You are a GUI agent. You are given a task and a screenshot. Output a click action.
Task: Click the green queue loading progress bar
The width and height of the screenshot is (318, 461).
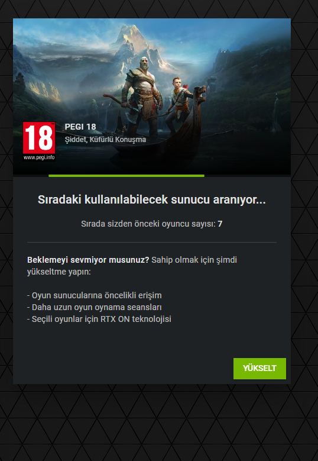tap(126, 176)
